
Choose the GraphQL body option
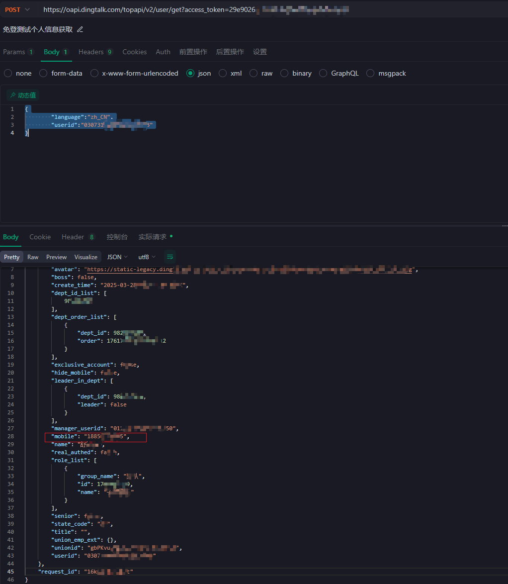[x=323, y=73]
